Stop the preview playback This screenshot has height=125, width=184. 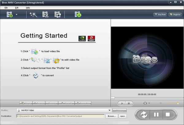pos(129,104)
